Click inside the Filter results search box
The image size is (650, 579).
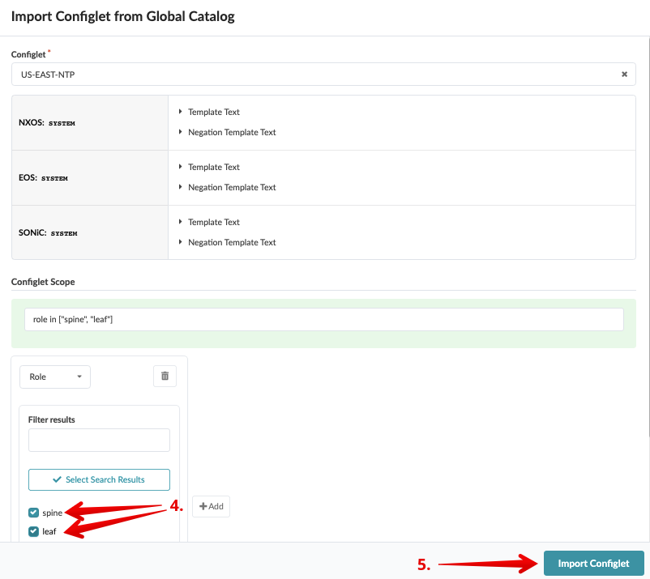99,440
